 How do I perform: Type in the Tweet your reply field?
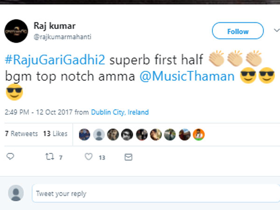pos(154,193)
